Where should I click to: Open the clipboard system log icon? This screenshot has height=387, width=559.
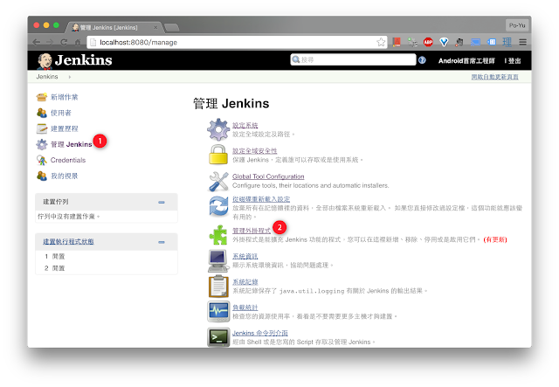pos(218,286)
